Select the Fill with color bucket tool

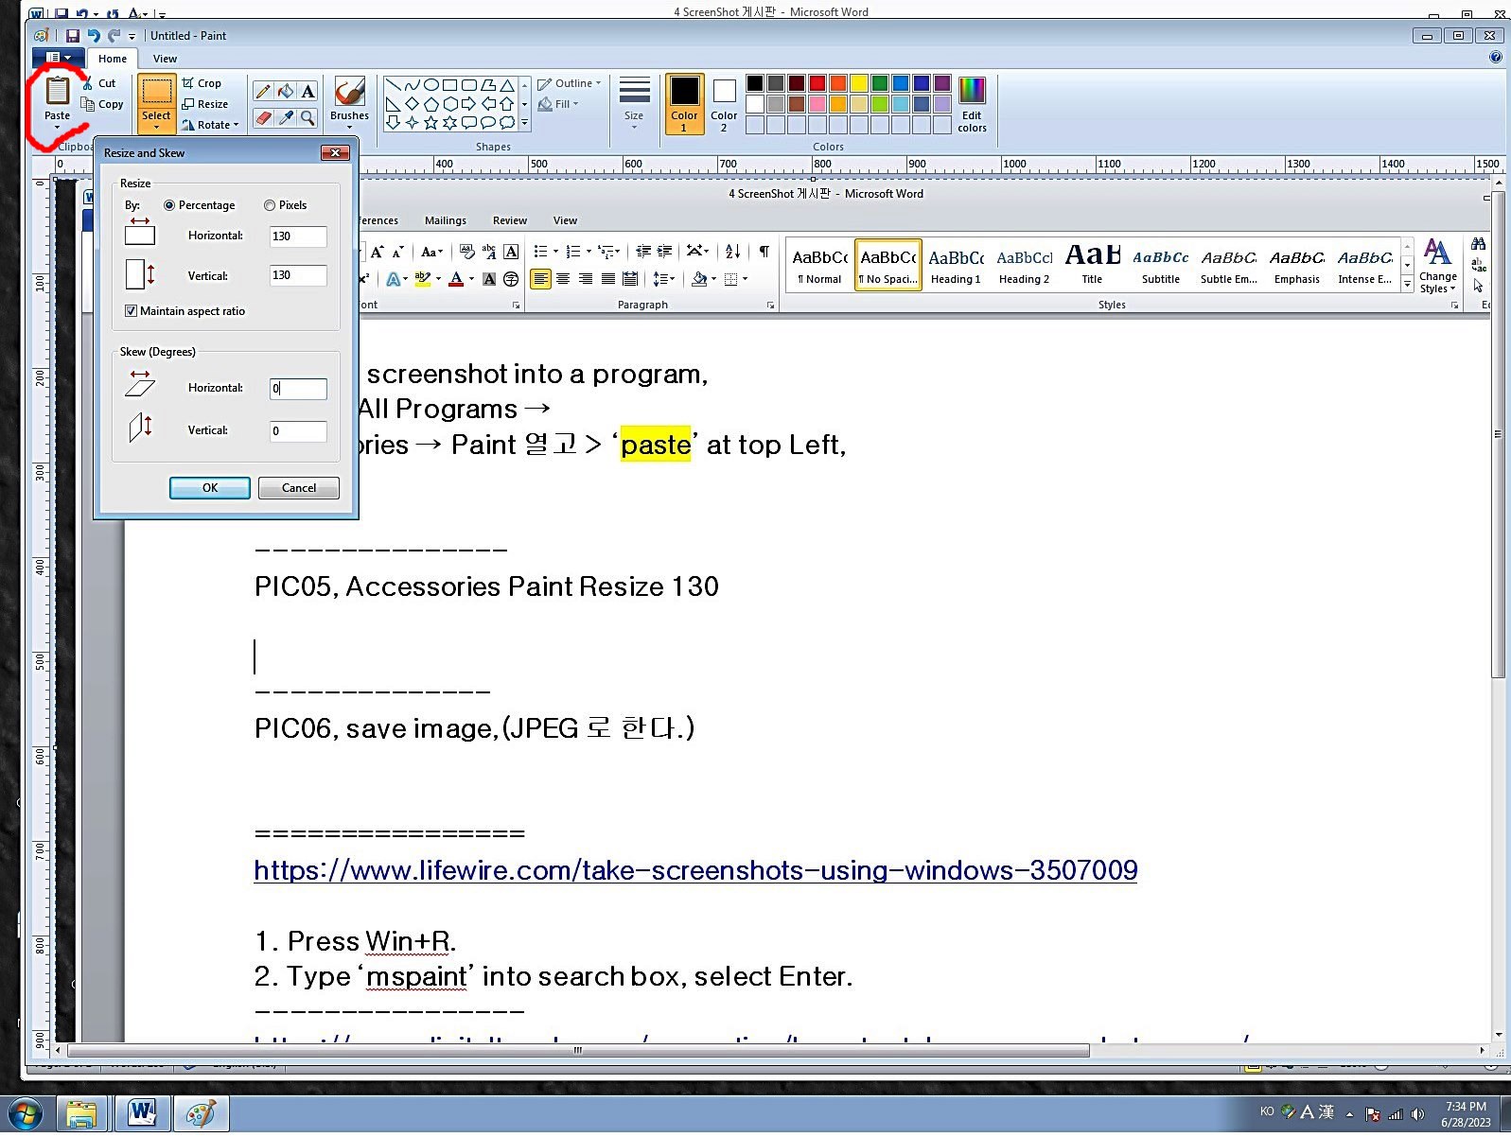pos(286,92)
